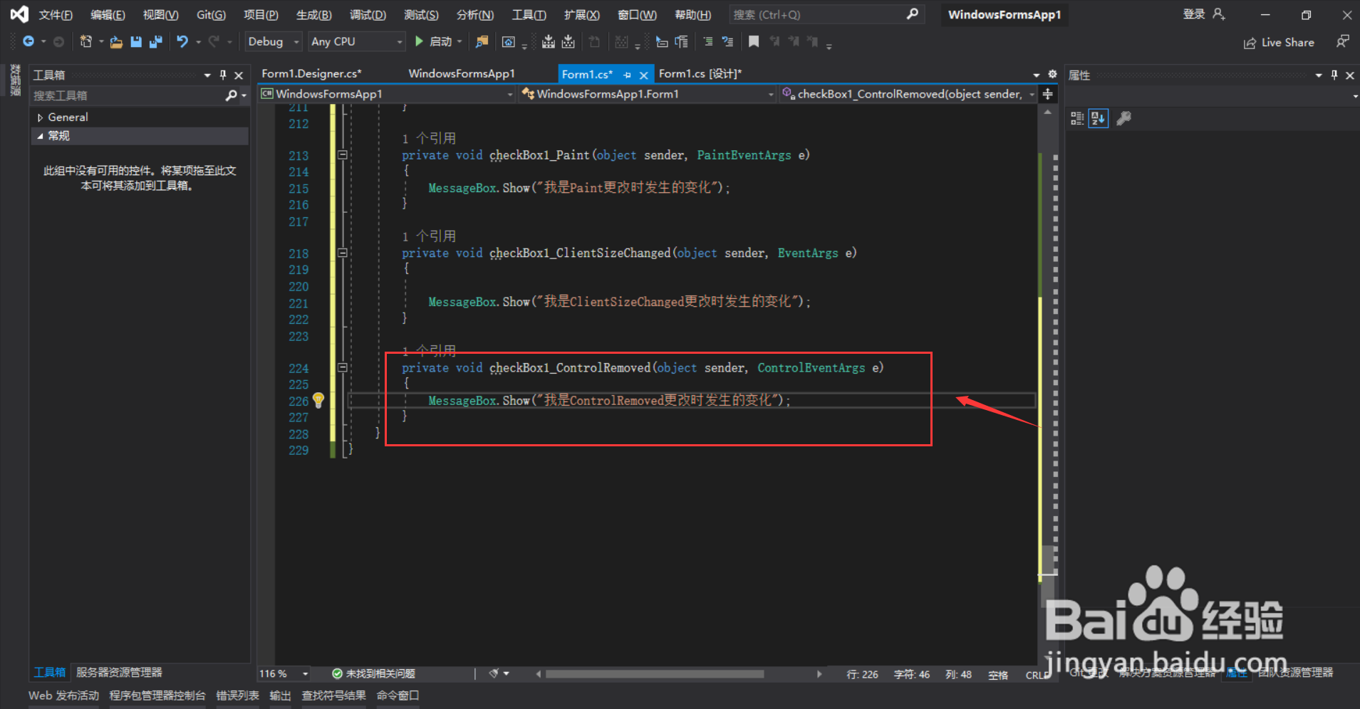Open the 程序包管理器控制台 bottom tab

coord(157,695)
